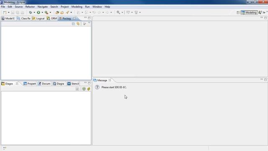Minimize the Package Explorer panel
This screenshot has height=151, width=268.
pyautogui.click(x=85, y=18)
